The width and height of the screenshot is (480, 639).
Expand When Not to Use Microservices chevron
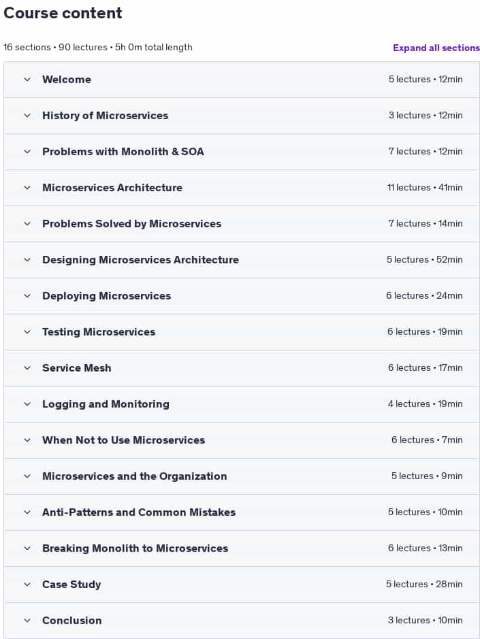pos(27,440)
